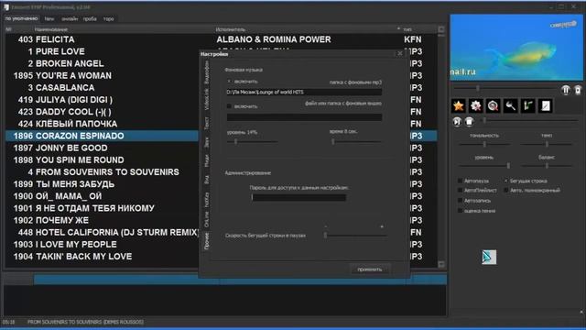Select the song JONNY BE GOOD
Viewport: 586px width, 330px height.
pos(71,148)
